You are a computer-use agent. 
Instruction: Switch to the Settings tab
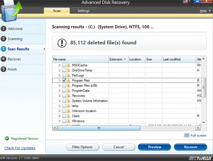(84, 11)
